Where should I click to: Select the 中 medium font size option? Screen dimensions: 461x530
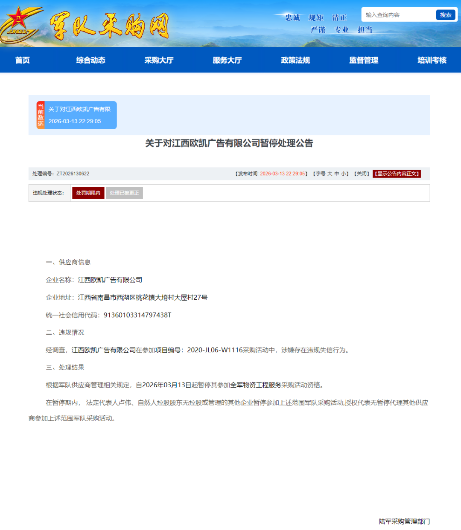coord(337,174)
